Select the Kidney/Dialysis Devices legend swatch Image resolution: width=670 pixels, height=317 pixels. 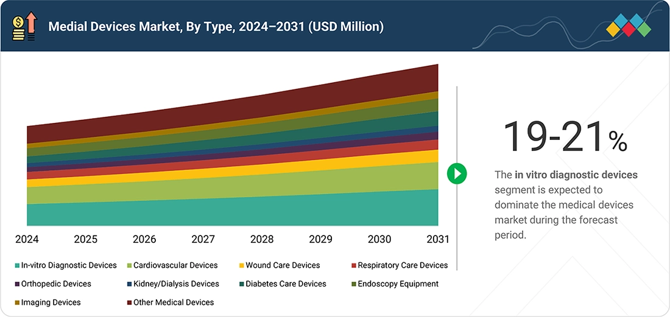130,284
